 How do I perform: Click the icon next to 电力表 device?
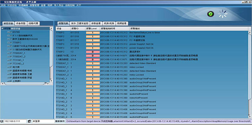pos(9,67)
